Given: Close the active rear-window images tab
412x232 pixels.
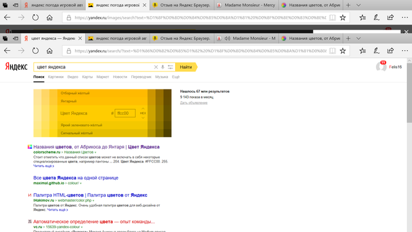Looking at the screenshot, I should [x=144, y=5].
